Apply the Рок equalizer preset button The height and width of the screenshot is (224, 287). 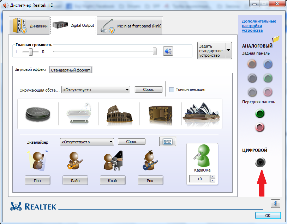tap(150, 180)
